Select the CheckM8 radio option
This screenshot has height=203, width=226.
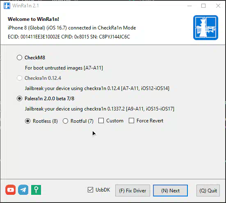[x=19, y=58]
